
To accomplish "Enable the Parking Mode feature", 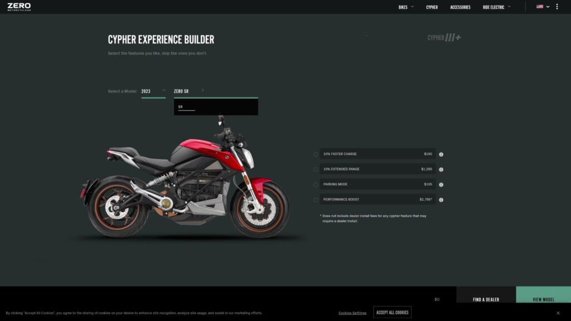I will (x=316, y=184).
